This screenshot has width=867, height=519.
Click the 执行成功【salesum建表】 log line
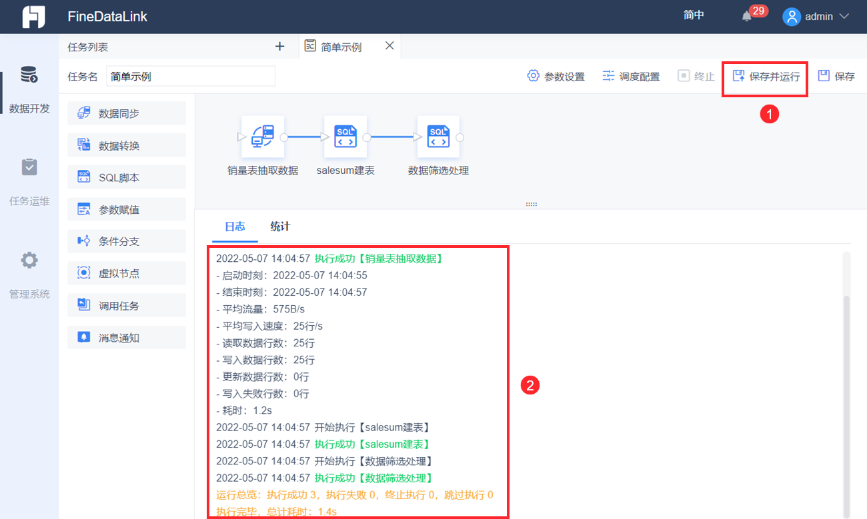[372, 444]
